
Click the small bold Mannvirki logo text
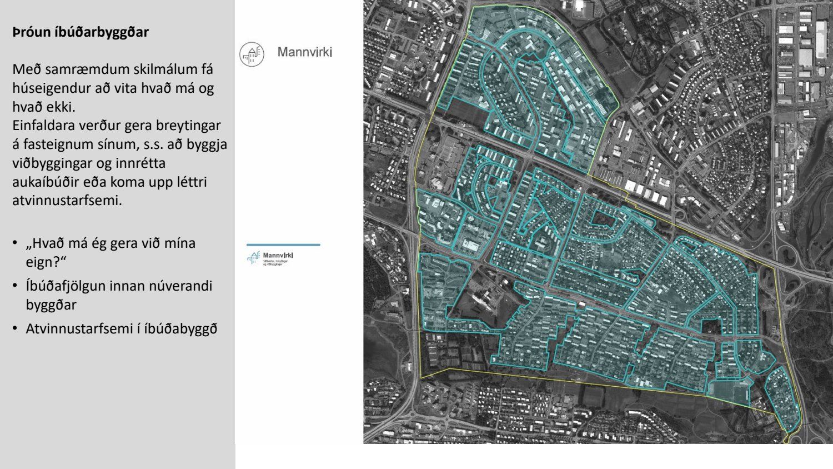[277, 255]
